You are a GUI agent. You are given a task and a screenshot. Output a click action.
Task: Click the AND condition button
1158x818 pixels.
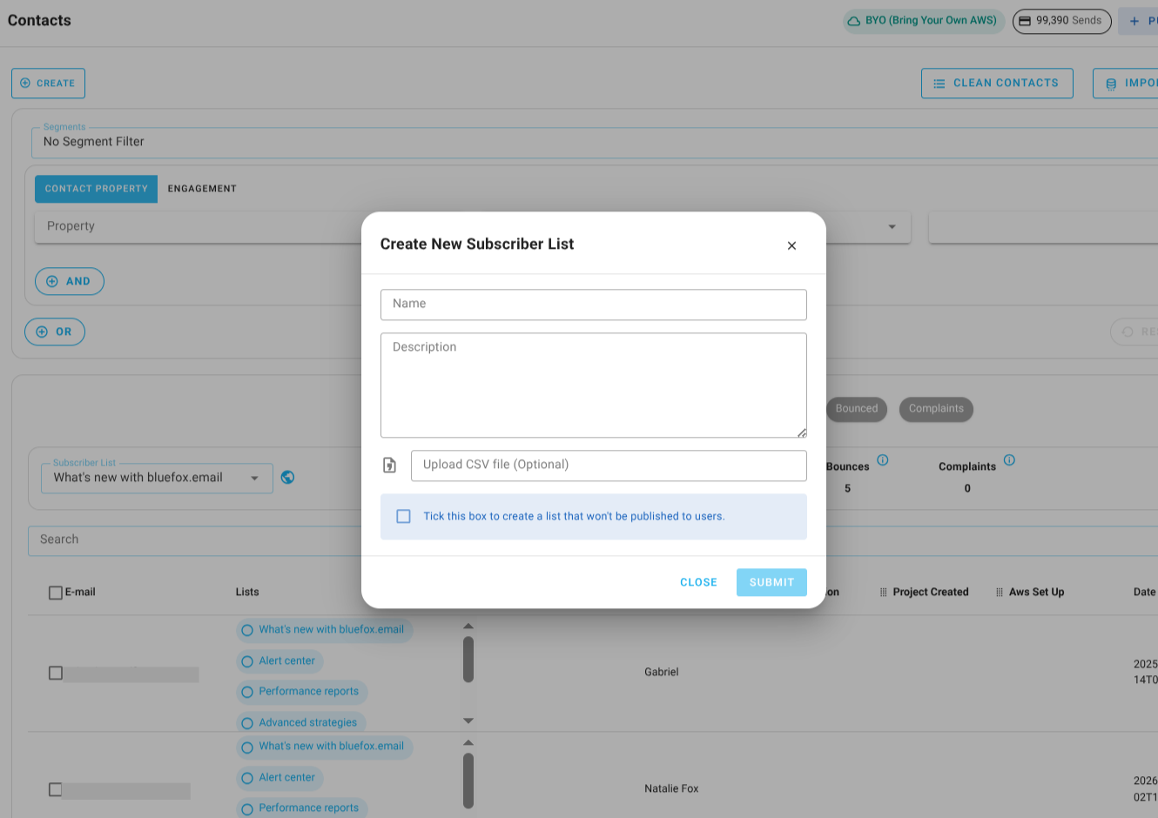(69, 280)
